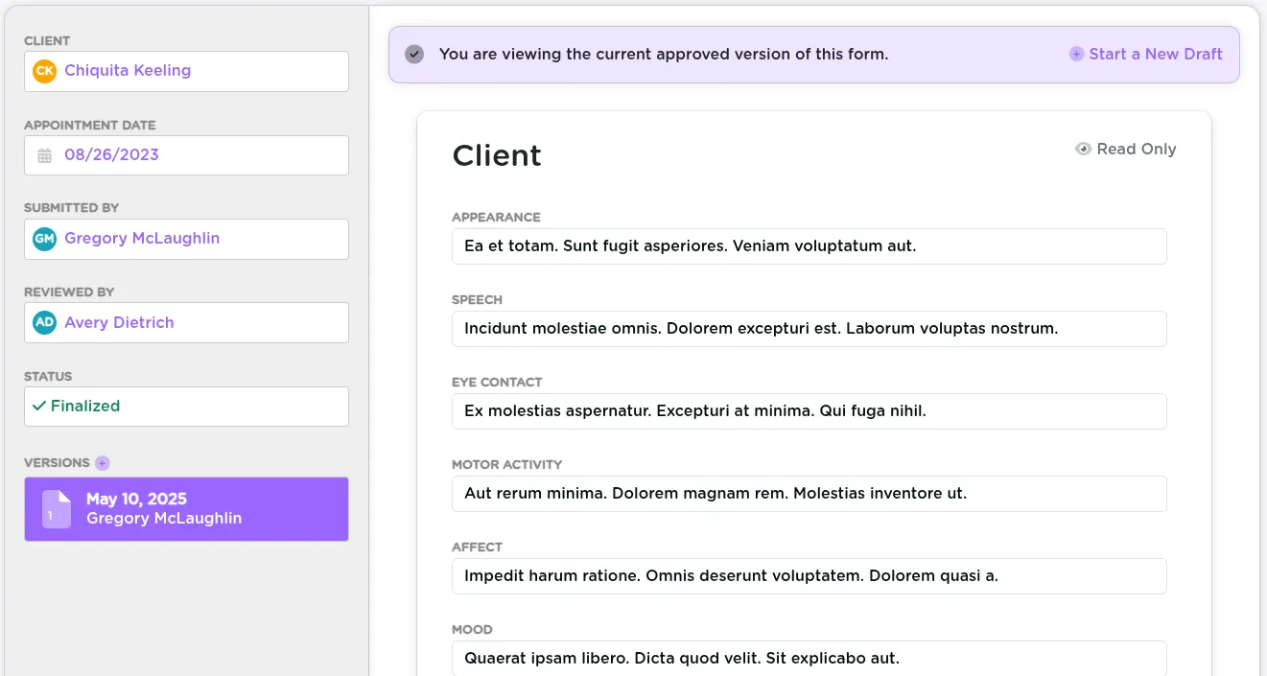Click Avery Dietrich's AD avatar icon
The height and width of the screenshot is (676, 1267).
tap(43, 322)
